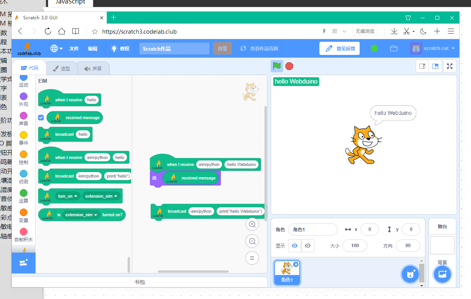471x299 pixels.
Task: Select the 控制 block category
Action: click(x=24, y=157)
